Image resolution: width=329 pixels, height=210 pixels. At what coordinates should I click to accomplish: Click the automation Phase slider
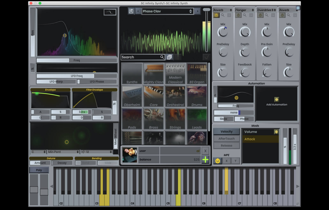(x=244, y=119)
